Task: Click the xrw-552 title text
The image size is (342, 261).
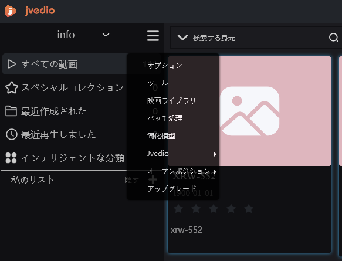Action: (187, 230)
